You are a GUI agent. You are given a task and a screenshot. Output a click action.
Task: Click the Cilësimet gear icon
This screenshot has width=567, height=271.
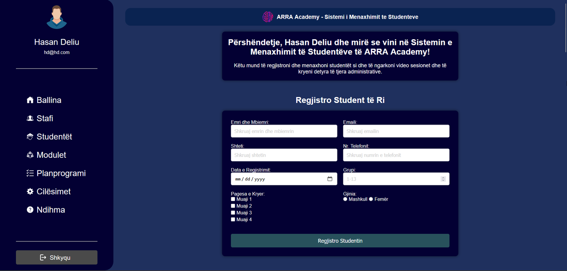click(30, 191)
